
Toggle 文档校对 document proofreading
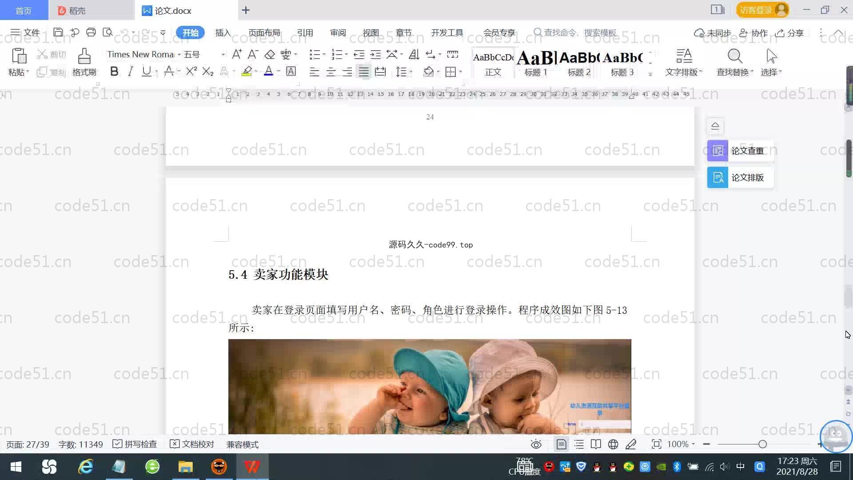(x=192, y=444)
